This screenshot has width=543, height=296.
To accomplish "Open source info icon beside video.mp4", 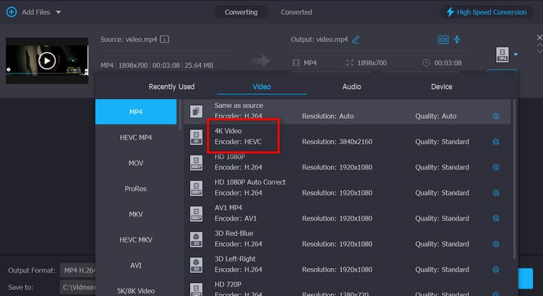I will coord(164,39).
